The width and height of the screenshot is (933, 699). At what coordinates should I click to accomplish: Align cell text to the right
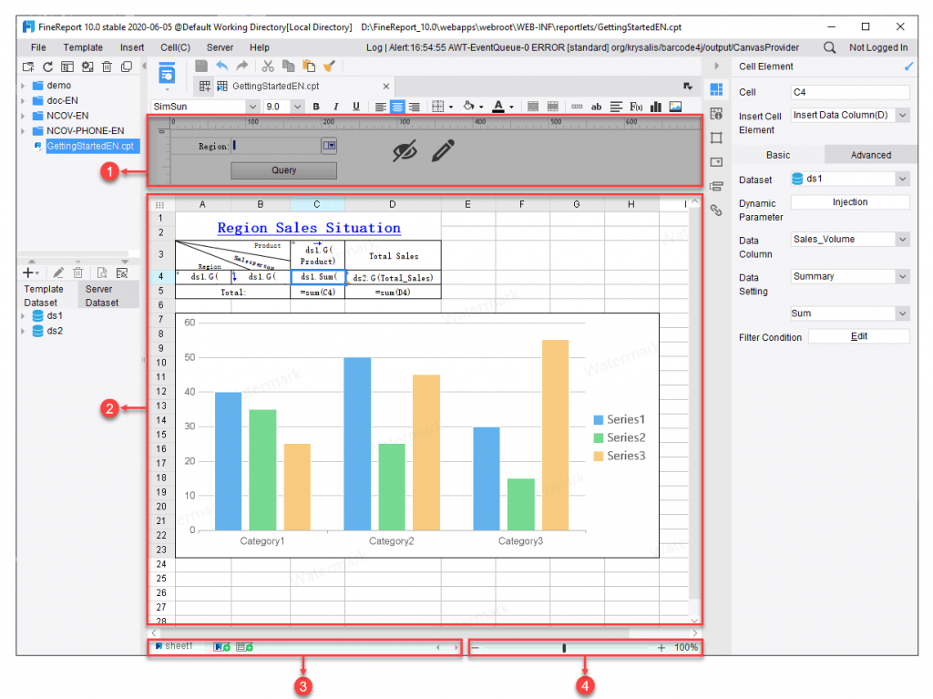coord(415,107)
